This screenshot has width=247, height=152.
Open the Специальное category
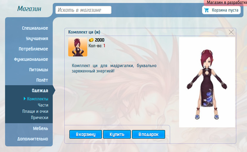(x=35, y=28)
